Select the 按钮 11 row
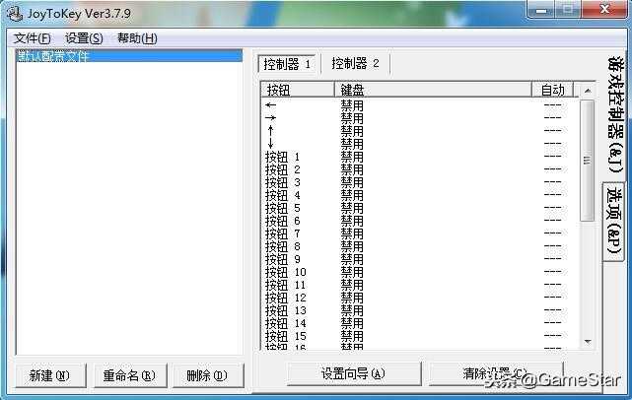632x400 pixels. [420, 285]
